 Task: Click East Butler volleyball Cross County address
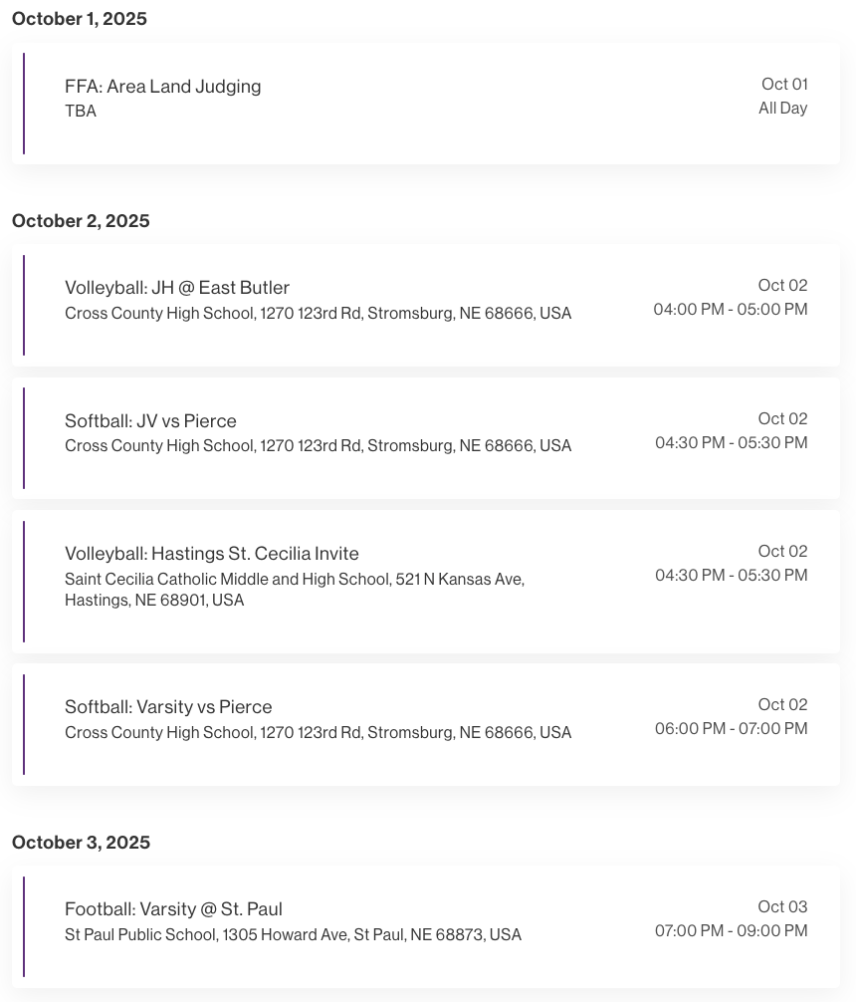[x=318, y=314]
